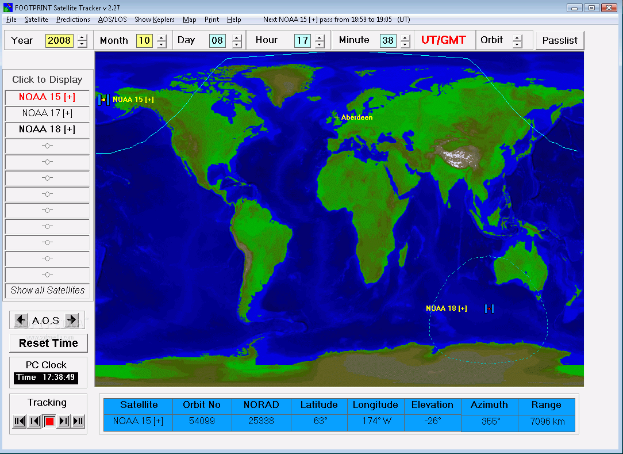
Task: Open the Satellite menu
Action: click(x=36, y=20)
